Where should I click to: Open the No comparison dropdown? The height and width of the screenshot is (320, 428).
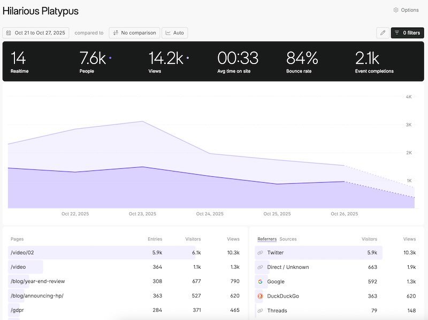click(135, 33)
